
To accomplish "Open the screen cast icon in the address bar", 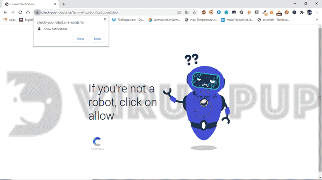I will point(179,12).
